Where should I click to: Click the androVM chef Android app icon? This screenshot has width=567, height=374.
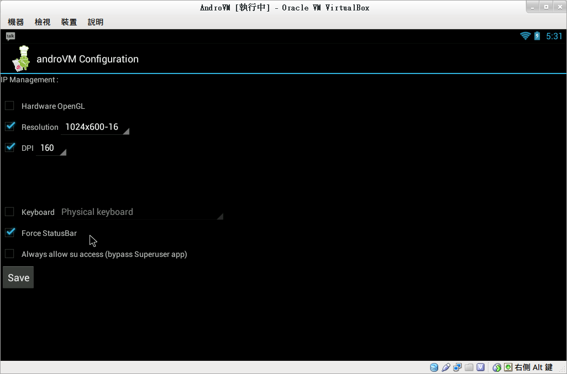(x=21, y=58)
